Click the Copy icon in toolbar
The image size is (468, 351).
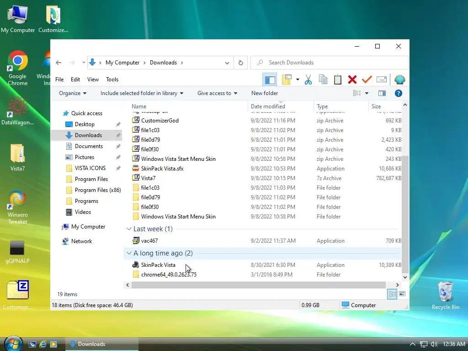click(x=323, y=80)
